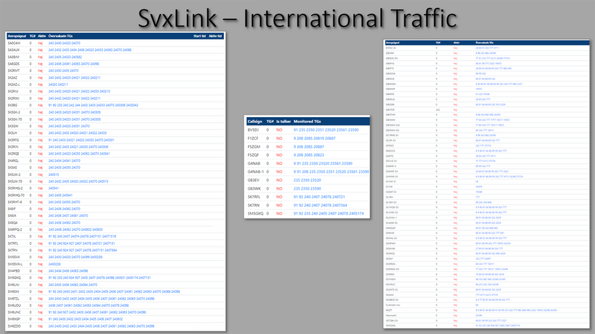Click the NO talker status for SK7RFL
The image size is (595, 334).
tap(279, 197)
